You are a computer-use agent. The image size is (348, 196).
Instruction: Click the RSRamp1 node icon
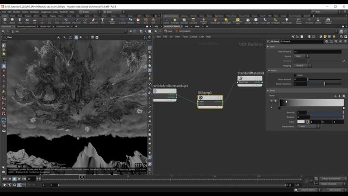tap(201, 97)
